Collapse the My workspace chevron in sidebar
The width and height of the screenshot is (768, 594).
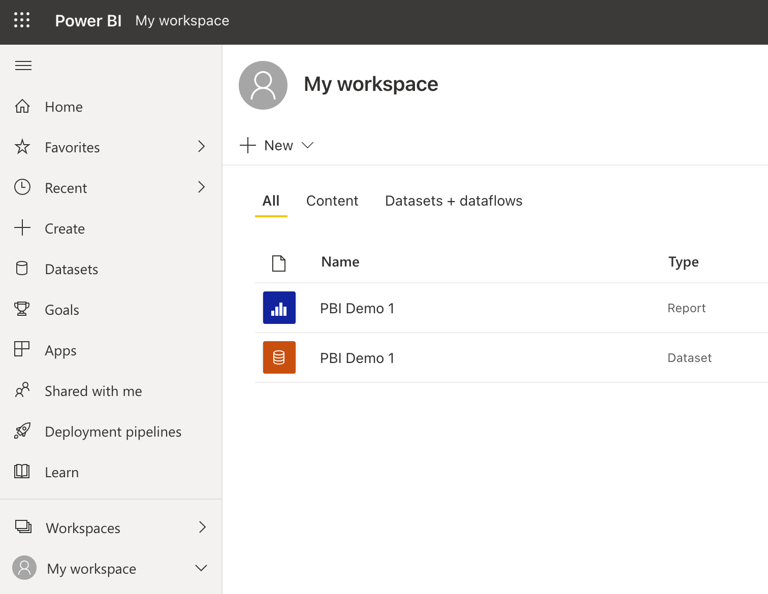pyautogui.click(x=201, y=568)
